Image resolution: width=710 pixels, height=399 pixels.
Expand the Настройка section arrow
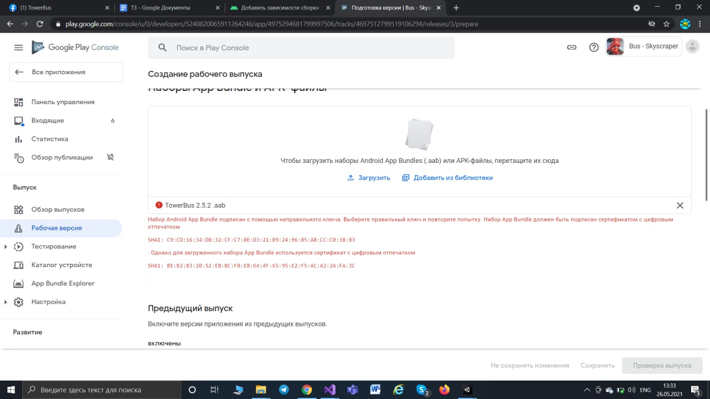[6, 302]
